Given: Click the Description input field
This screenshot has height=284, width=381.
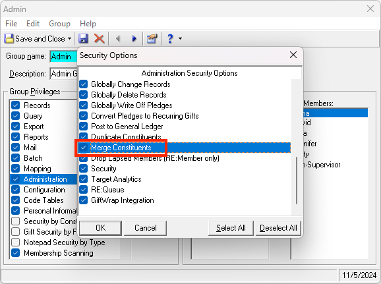Looking at the screenshot, I should pyautogui.click(x=64, y=74).
